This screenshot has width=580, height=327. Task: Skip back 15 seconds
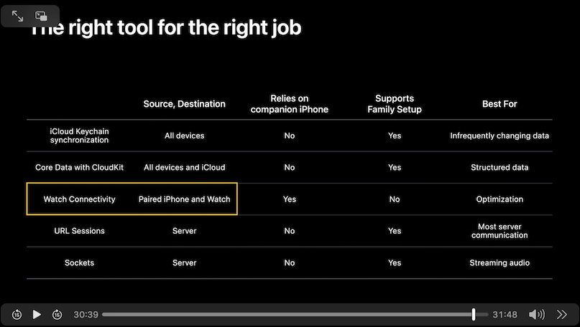click(x=17, y=315)
